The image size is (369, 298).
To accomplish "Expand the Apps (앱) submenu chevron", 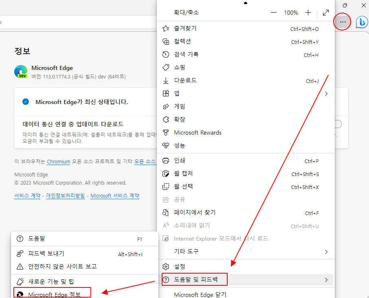I will (326, 94).
